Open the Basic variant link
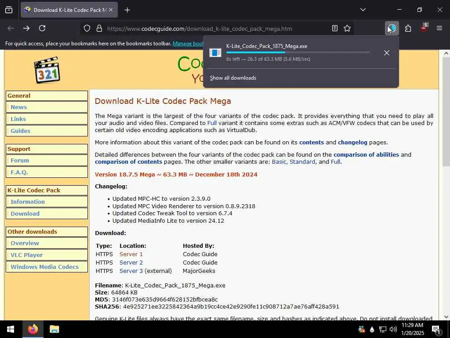The width and height of the screenshot is (450, 338). pos(279,162)
